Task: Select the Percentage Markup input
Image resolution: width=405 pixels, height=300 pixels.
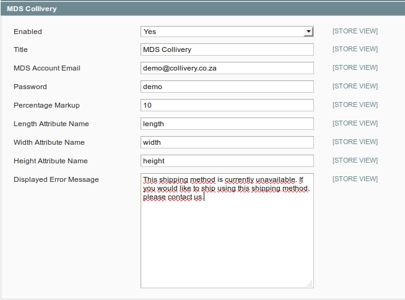Action: tap(227, 105)
